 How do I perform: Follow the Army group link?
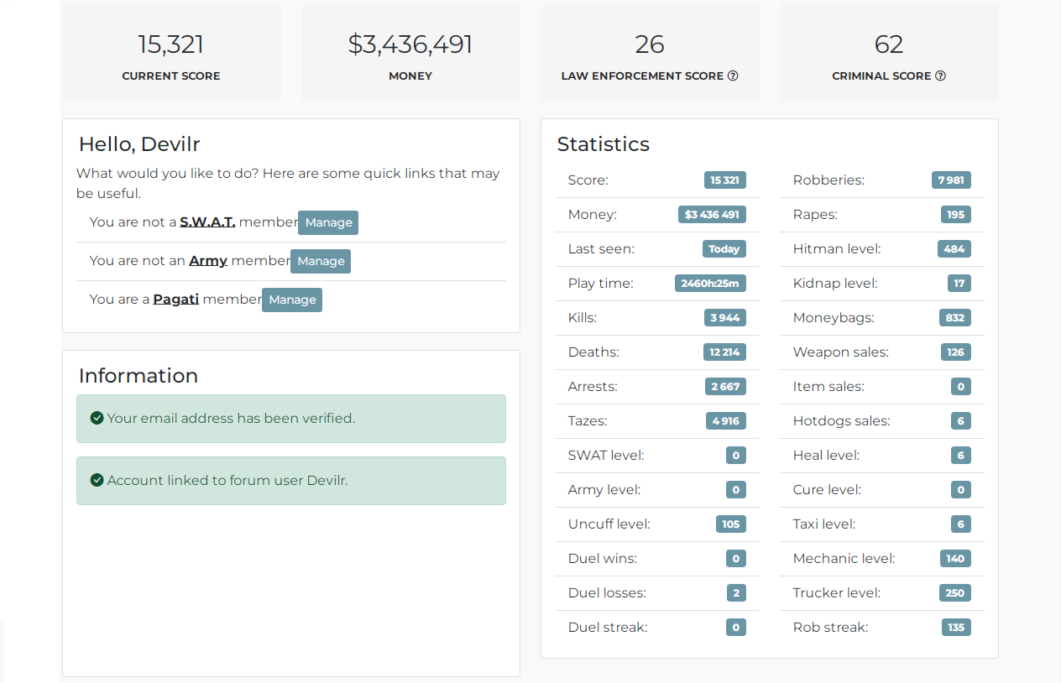(208, 261)
